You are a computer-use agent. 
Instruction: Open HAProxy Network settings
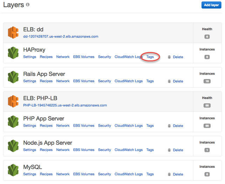[x=63, y=57]
